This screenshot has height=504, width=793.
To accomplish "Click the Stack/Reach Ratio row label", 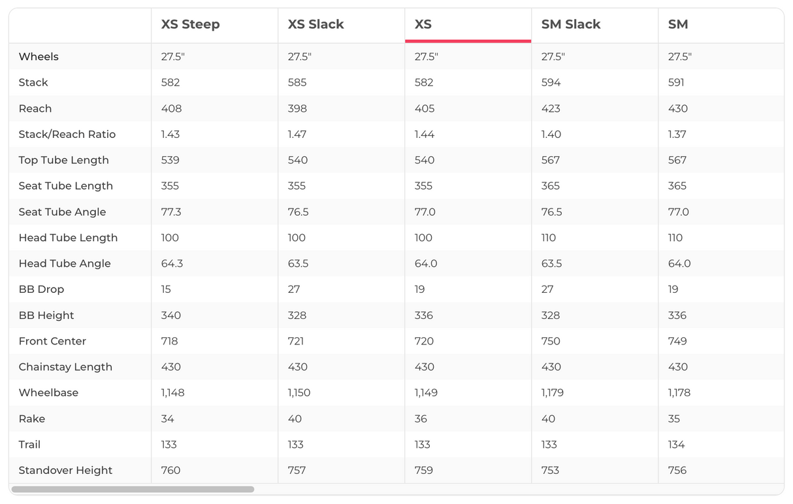I will coord(67,134).
